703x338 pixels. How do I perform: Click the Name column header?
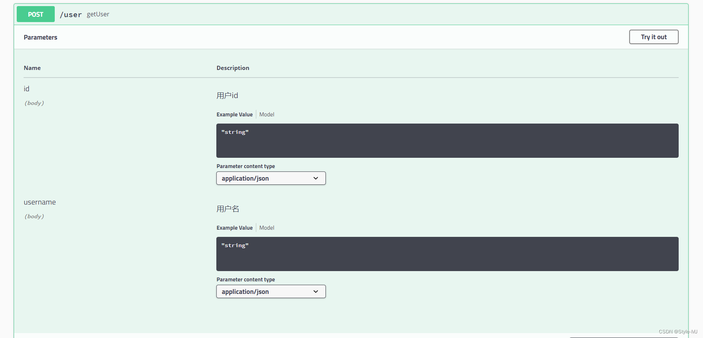coord(32,68)
